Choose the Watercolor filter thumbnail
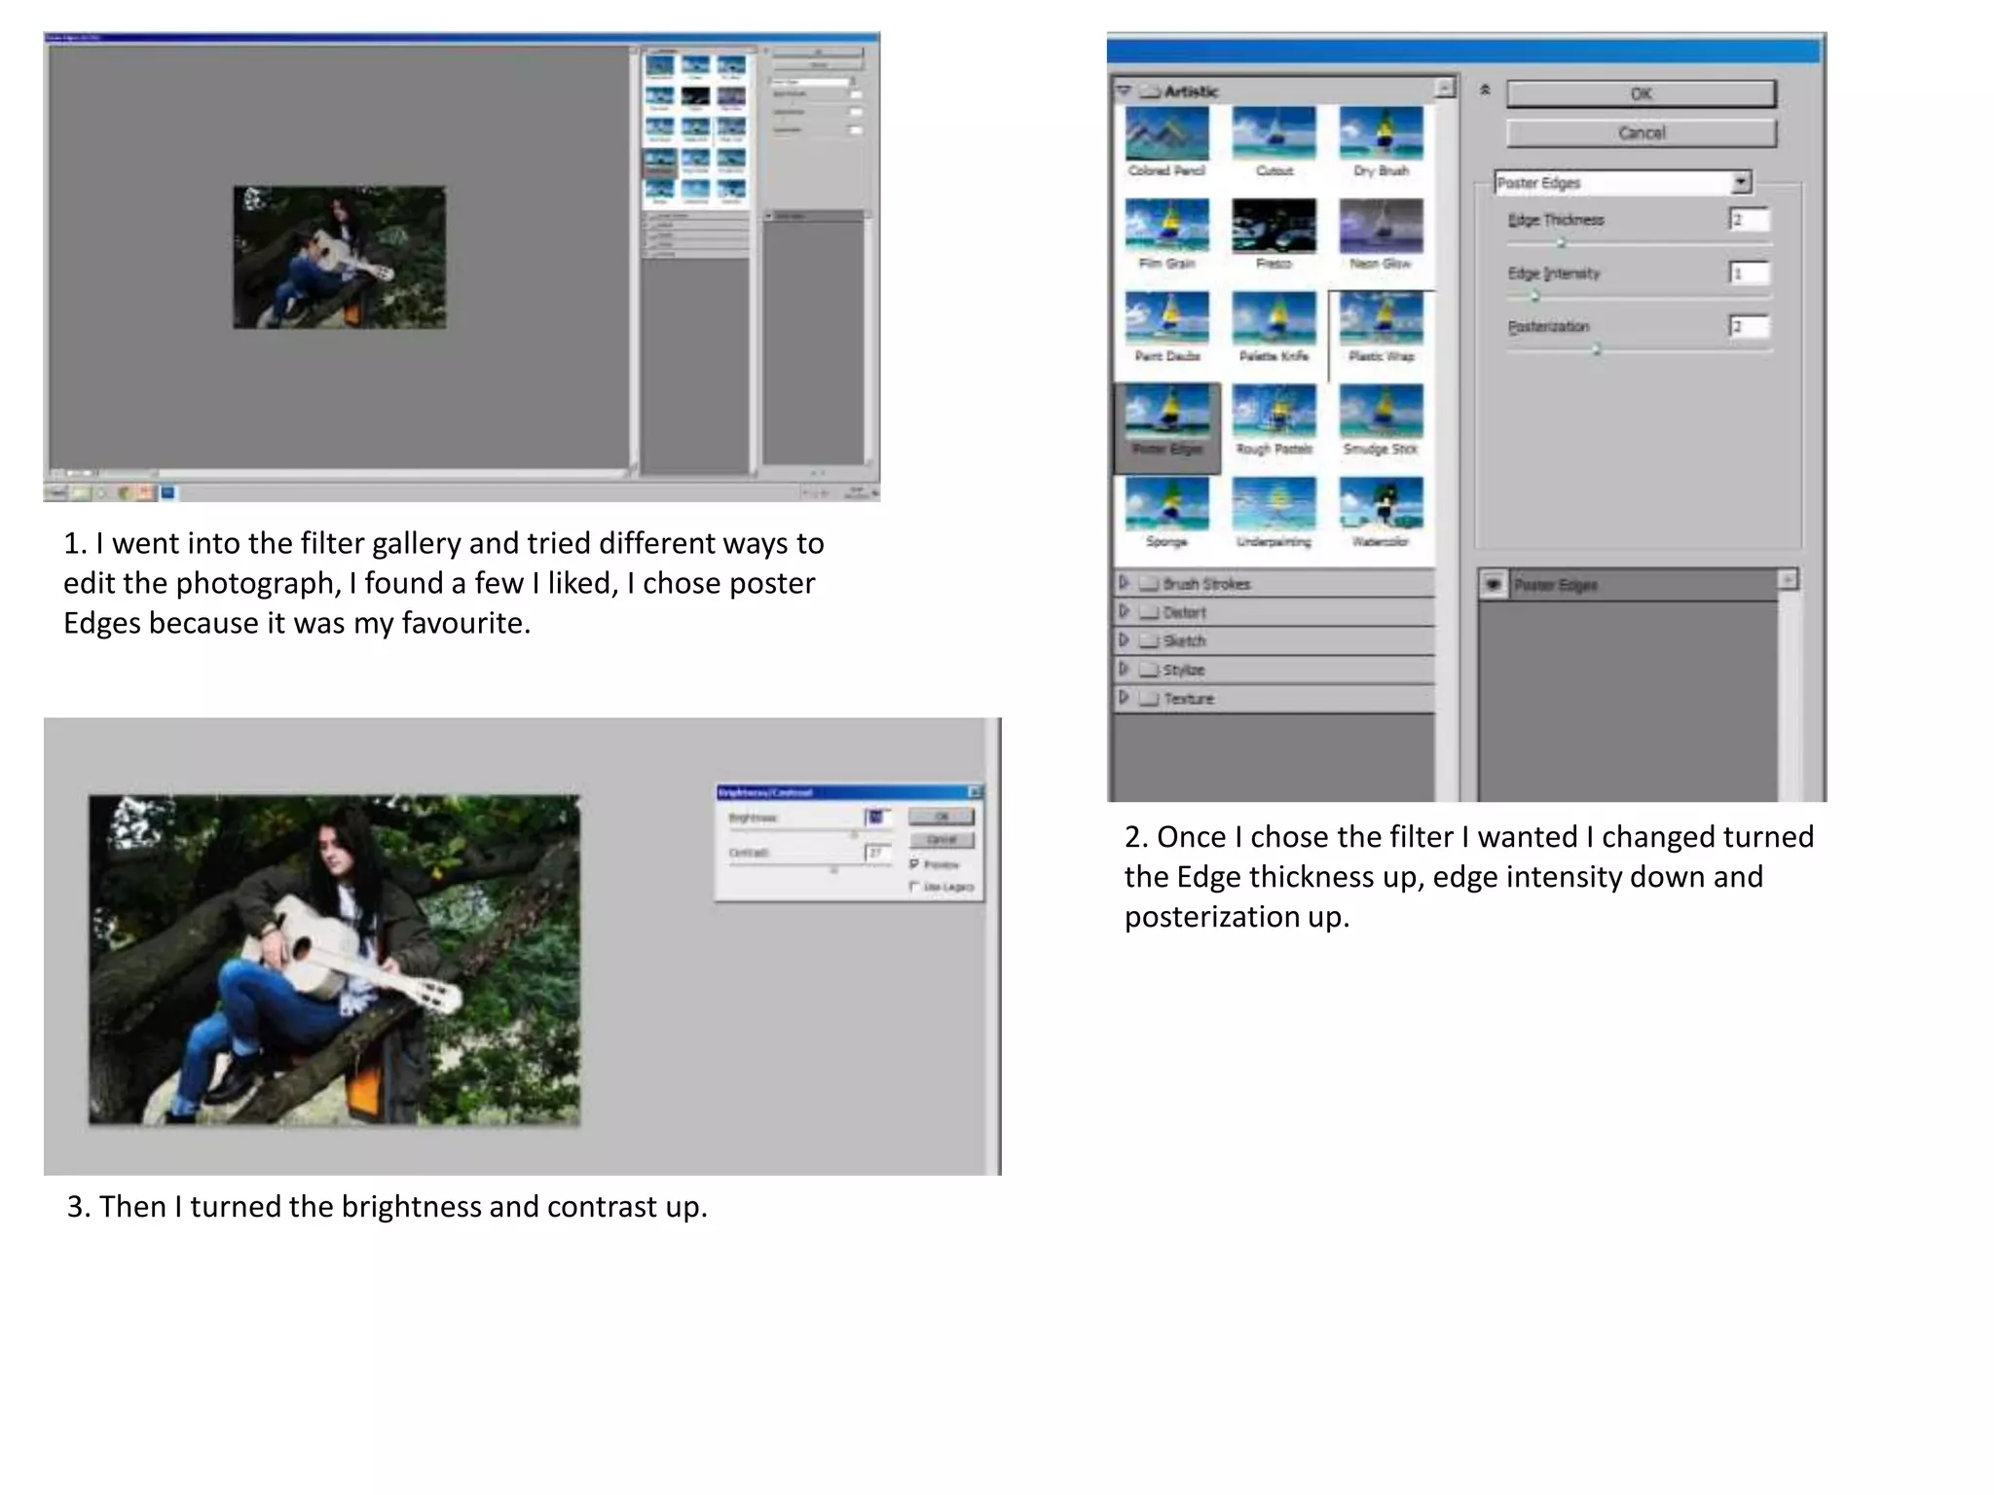This screenshot has height=1495, width=1994. 1381,504
